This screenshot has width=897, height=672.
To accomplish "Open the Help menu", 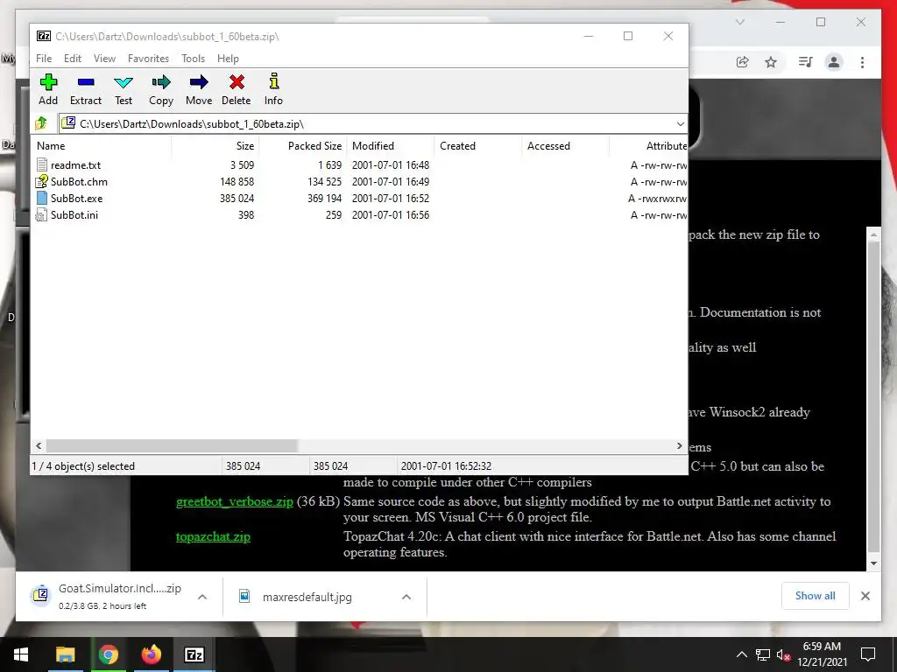I will [228, 59].
